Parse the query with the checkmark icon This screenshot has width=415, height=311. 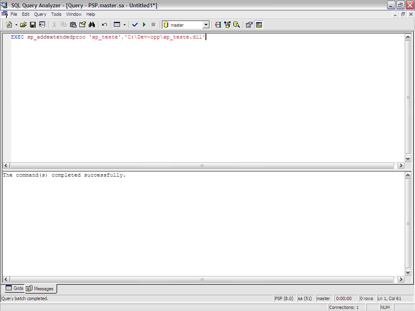tap(135, 24)
